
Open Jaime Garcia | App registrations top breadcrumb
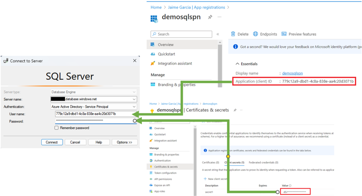[x=197, y=7]
